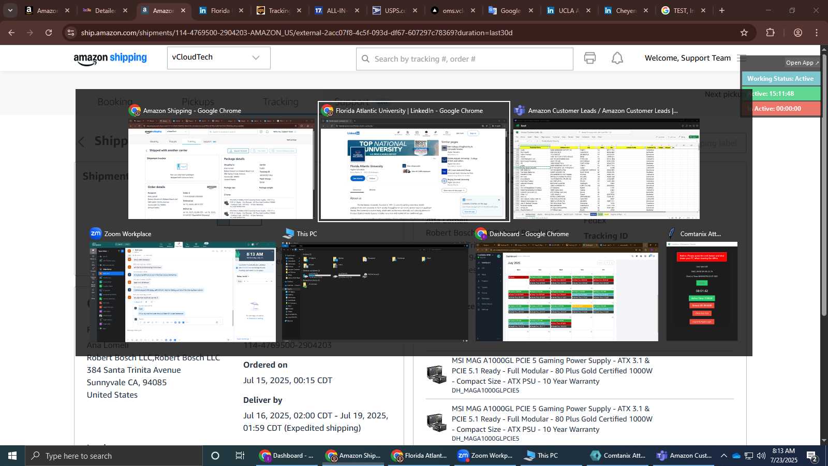828x466 pixels.
Task: Click the amazon shipping logo
Action: [110, 59]
